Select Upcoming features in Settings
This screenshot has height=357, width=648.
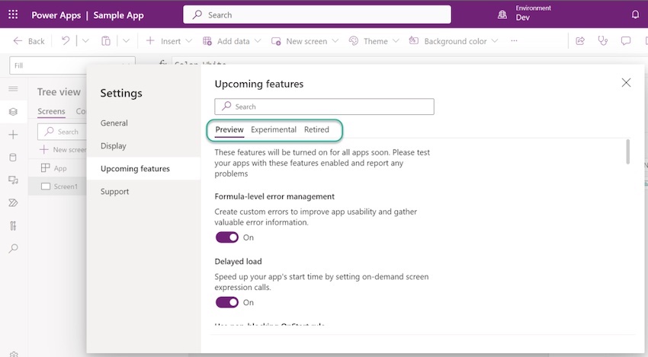click(x=143, y=168)
